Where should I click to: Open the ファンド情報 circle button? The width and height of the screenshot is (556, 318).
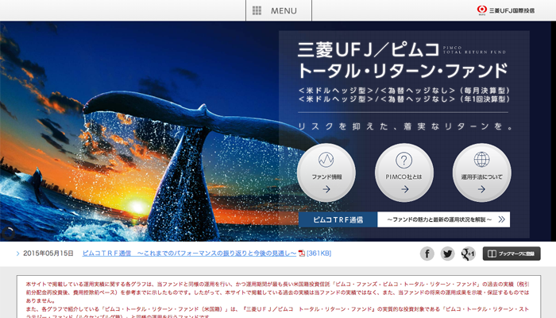pyautogui.click(x=326, y=173)
